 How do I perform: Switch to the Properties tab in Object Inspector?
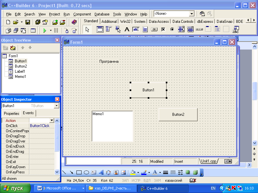pos(12,114)
